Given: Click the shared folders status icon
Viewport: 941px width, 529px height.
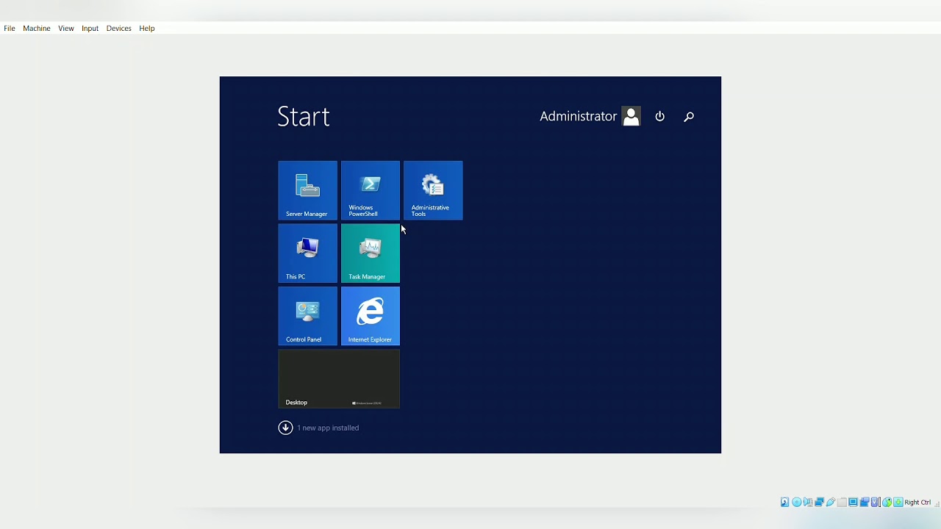Looking at the screenshot, I should 842,502.
